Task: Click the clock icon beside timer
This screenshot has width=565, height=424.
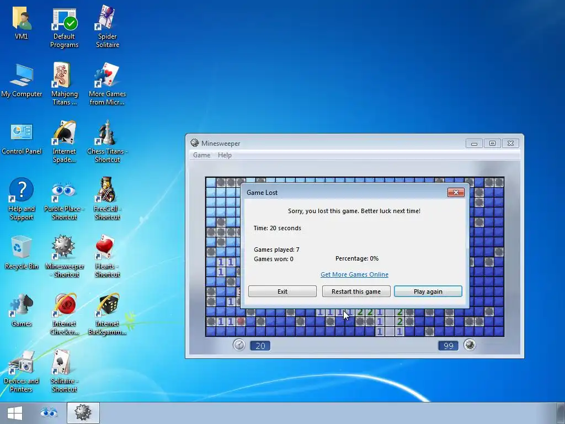Action: [x=238, y=345]
